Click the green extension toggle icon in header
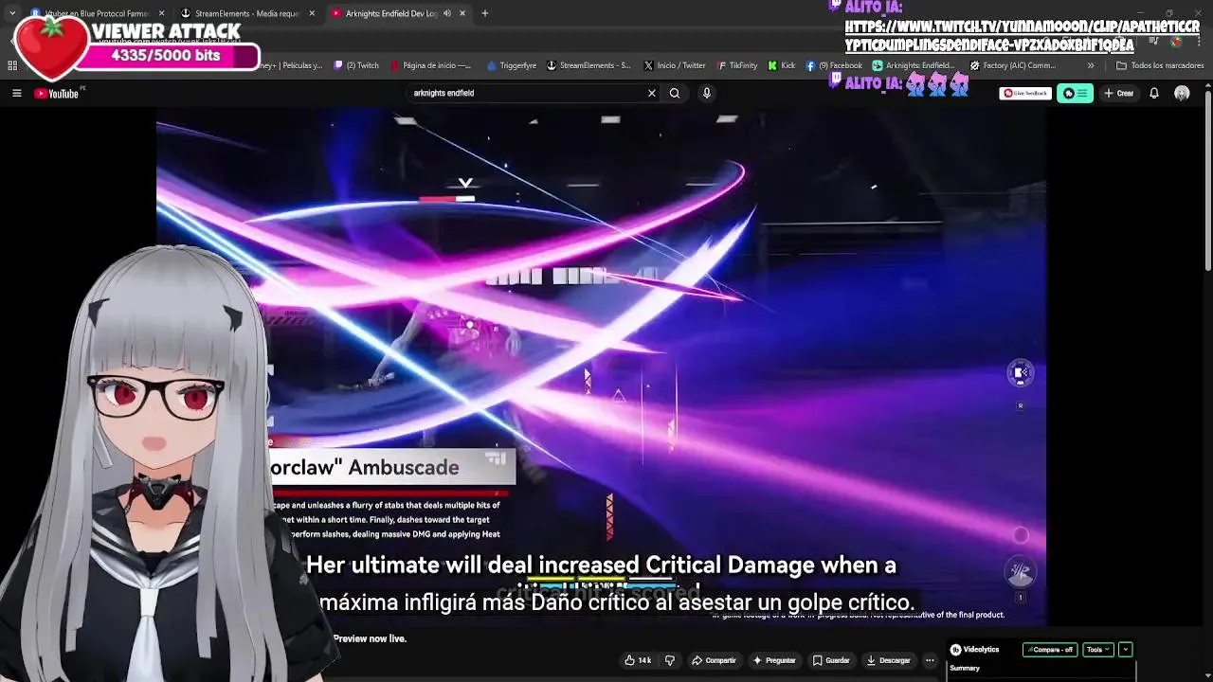The image size is (1213, 682). 1075,93
